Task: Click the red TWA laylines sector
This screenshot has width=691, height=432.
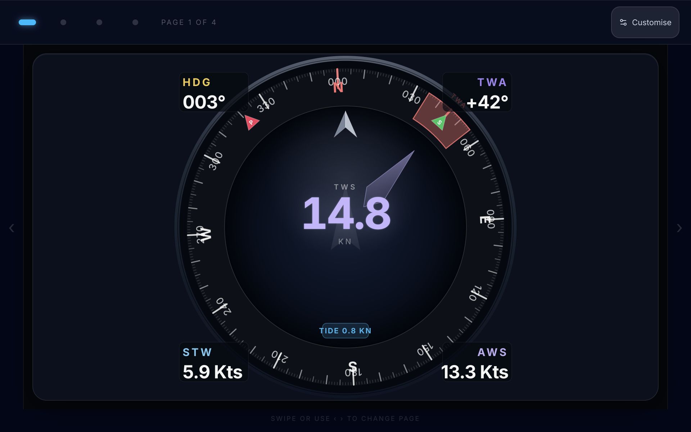Action: pos(441,121)
